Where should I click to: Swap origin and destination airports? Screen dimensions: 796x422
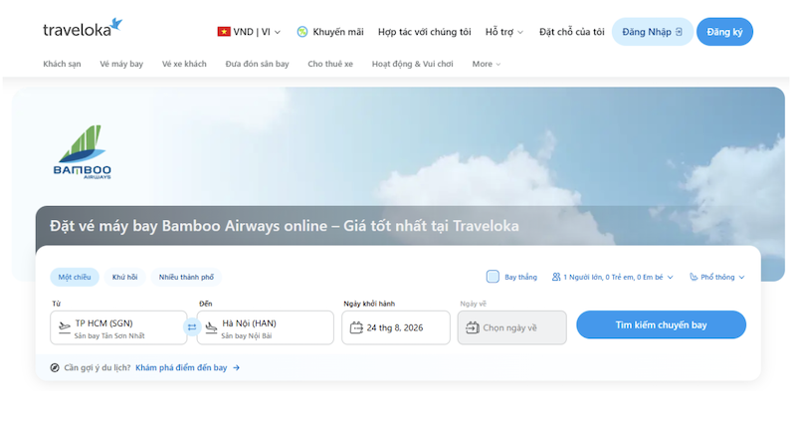click(x=192, y=327)
